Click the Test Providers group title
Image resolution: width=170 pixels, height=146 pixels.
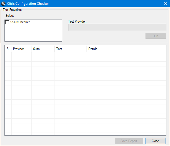point(12,10)
